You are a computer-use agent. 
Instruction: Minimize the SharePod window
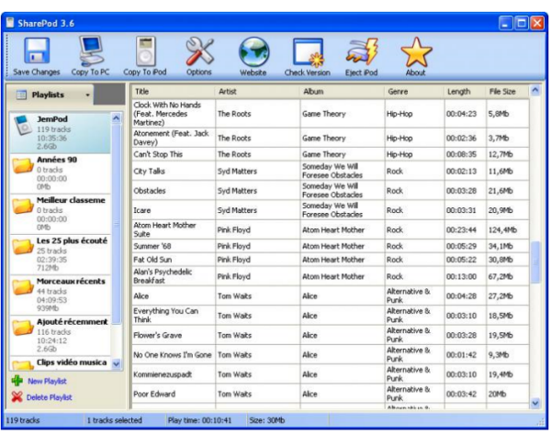coord(506,23)
